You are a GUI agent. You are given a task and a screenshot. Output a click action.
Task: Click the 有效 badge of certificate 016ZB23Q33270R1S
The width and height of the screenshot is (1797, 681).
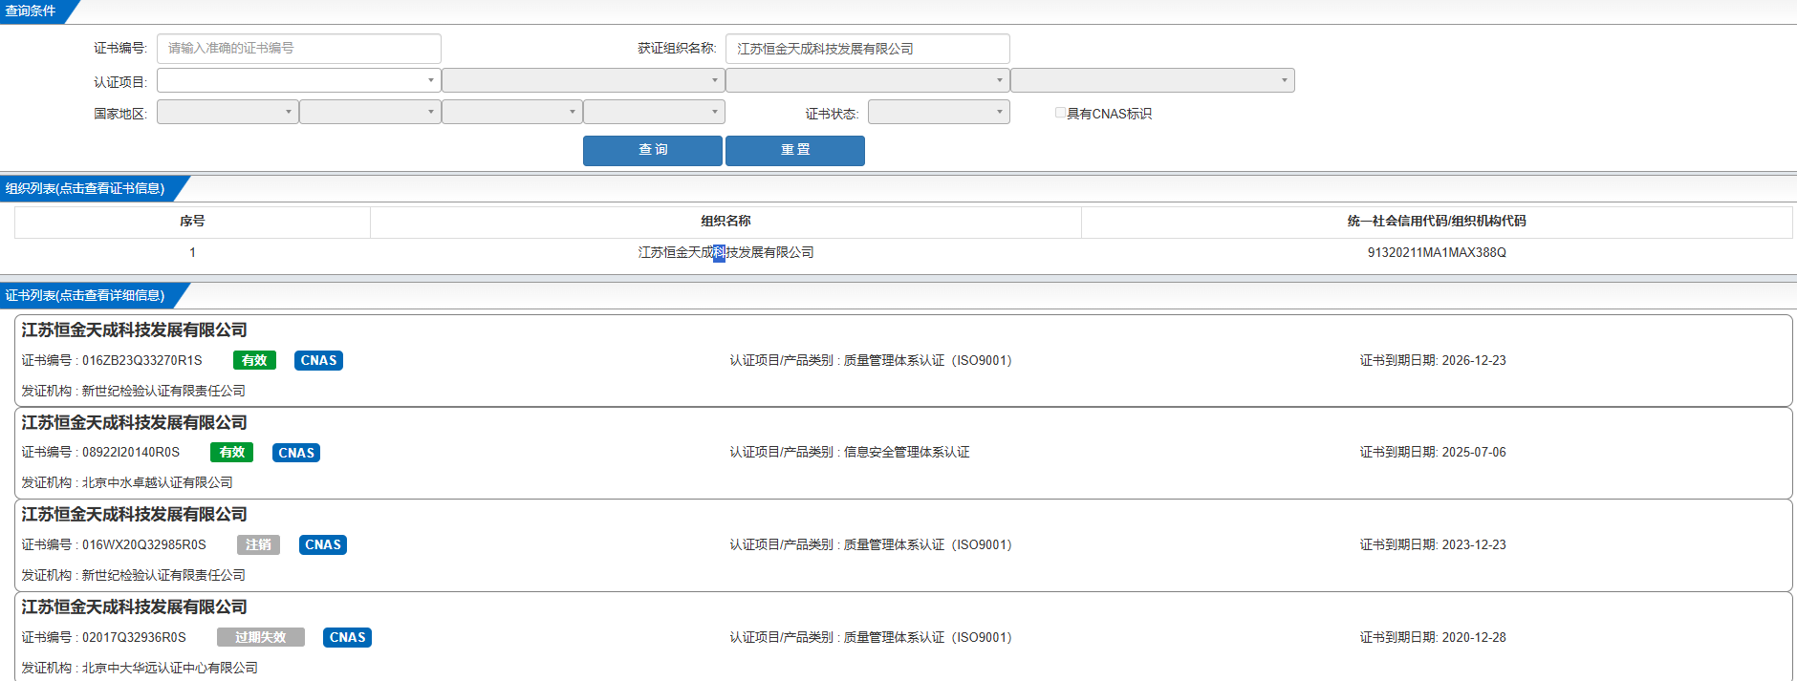254,360
